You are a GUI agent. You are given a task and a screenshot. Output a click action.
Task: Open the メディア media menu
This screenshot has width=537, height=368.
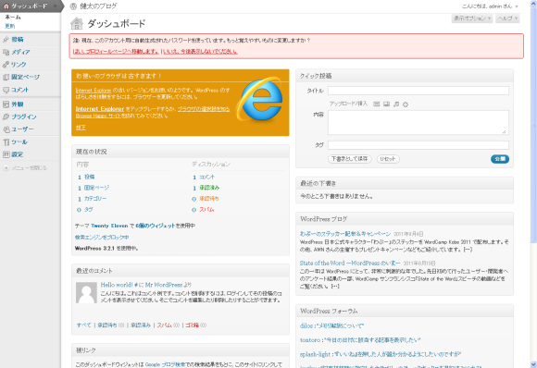click(x=20, y=53)
